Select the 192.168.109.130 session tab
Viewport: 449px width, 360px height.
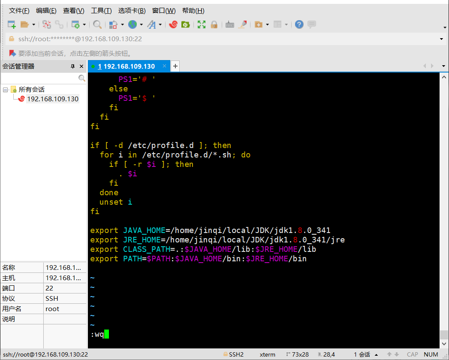click(x=129, y=66)
